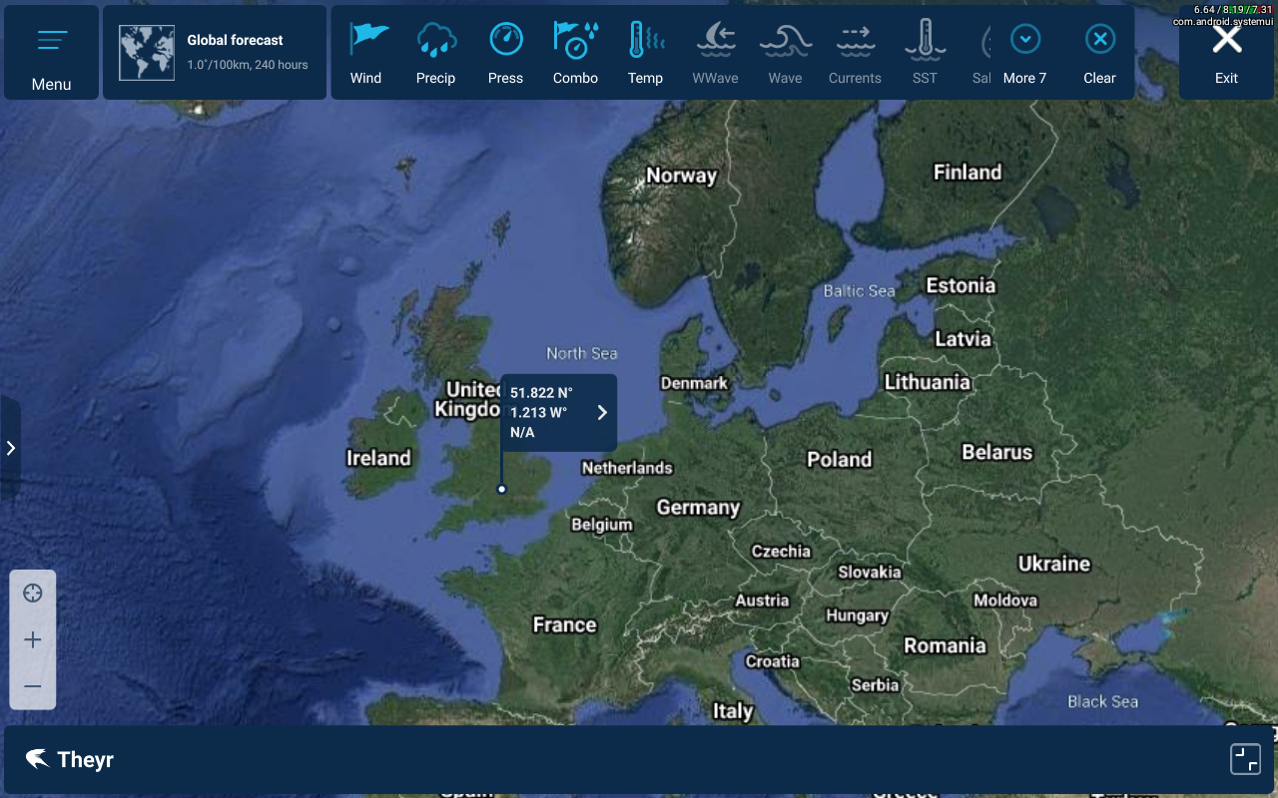Expand the More 7 layers dropdown
This screenshot has height=798, width=1278.
(x=1025, y=40)
